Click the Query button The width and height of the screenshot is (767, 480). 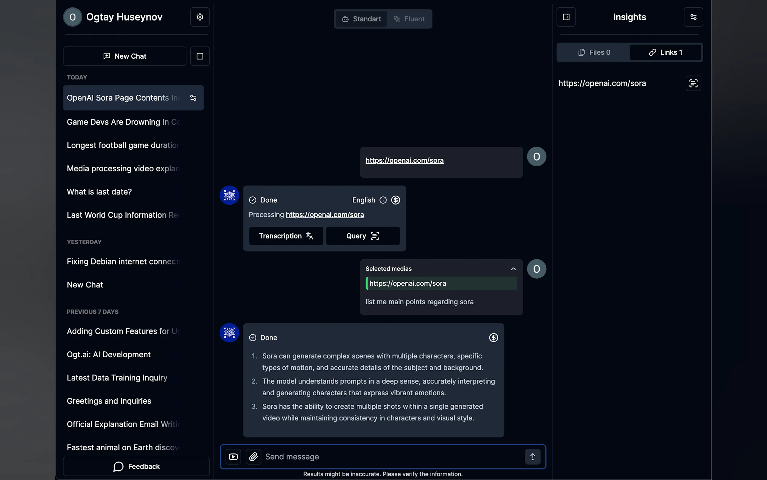[363, 236]
